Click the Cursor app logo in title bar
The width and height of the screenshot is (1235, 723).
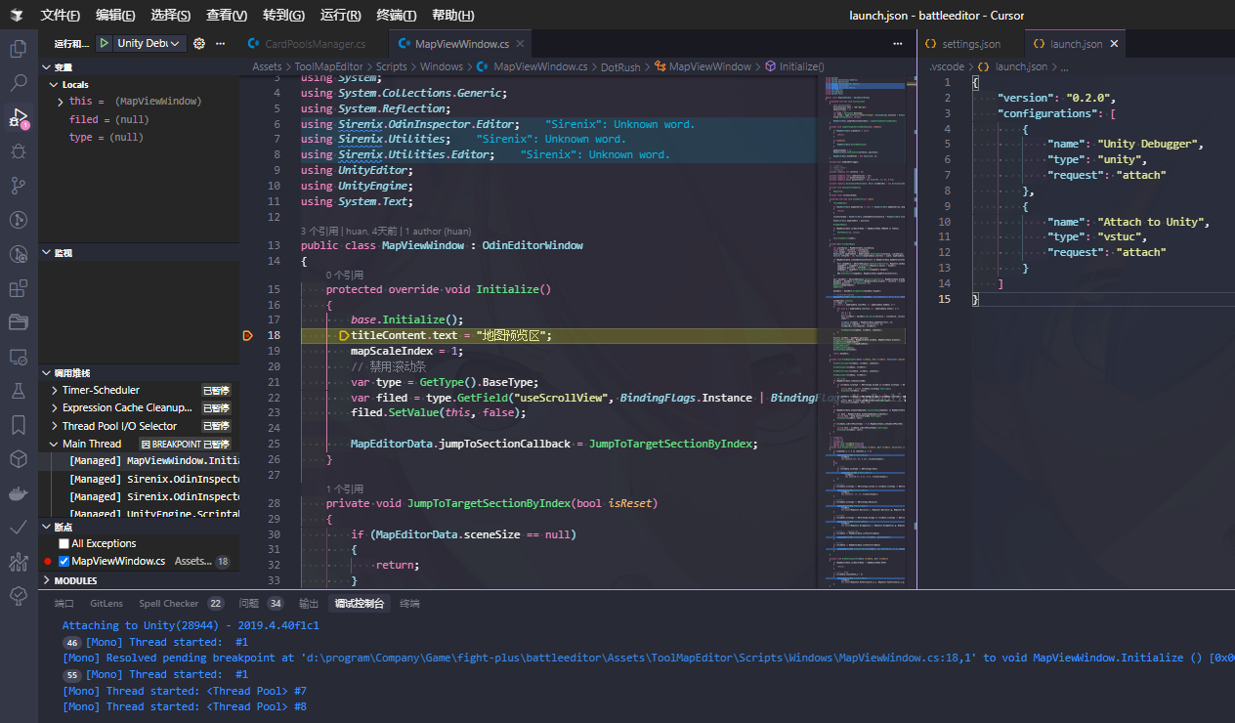click(18, 15)
